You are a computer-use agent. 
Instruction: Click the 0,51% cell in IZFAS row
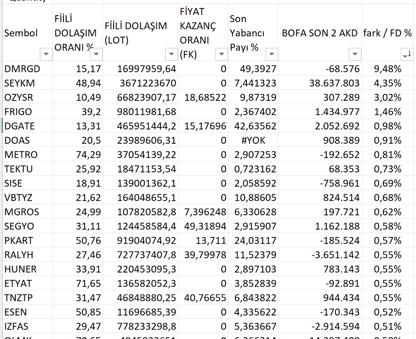click(x=388, y=327)
